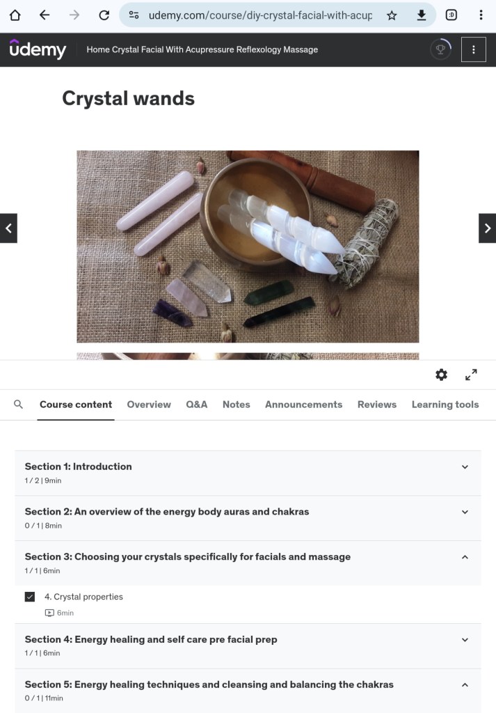The image size is (496, 713).
Task: Uncheck the Crystal properties lecture checkbox
Action: 30,597
